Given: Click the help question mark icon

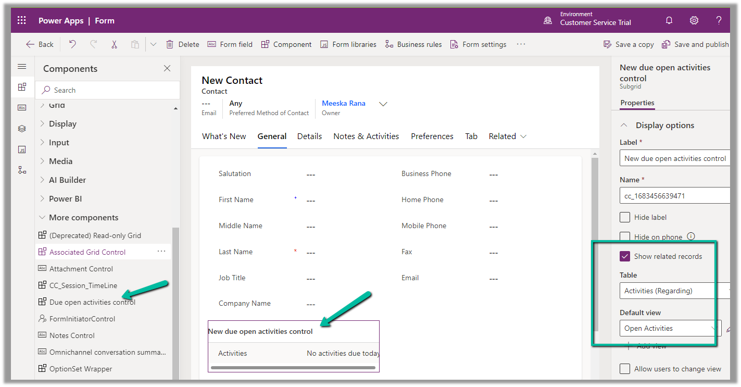Looking at the screenshot, I should tap(719, 21).
